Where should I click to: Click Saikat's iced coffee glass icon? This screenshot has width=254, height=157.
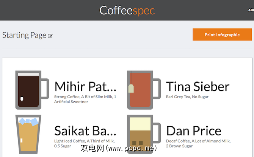point(28,135)
